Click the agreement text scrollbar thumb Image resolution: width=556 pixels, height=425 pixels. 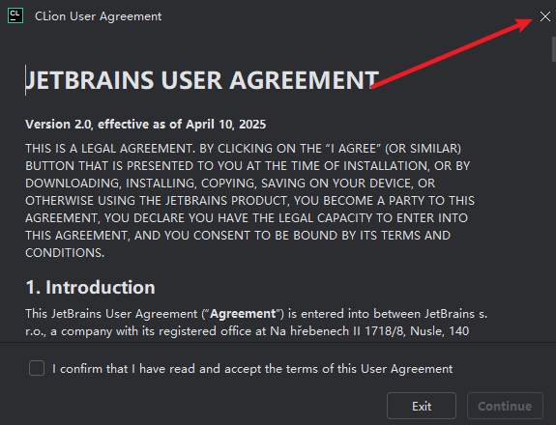(x=553, y=49)
